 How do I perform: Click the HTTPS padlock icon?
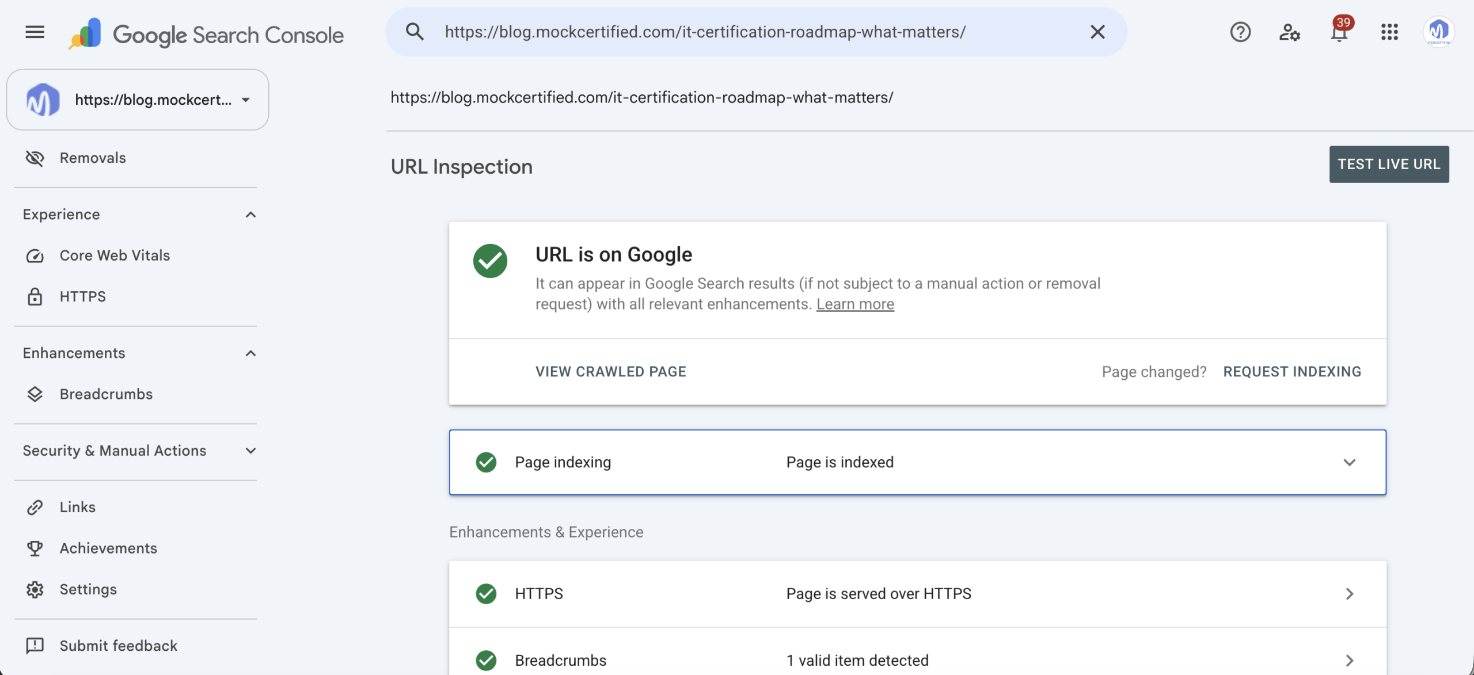coord(35,296)
